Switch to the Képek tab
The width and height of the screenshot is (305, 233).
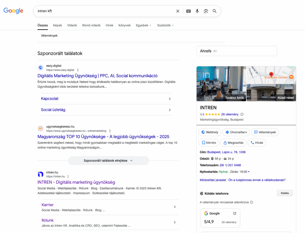pos(57,25)
